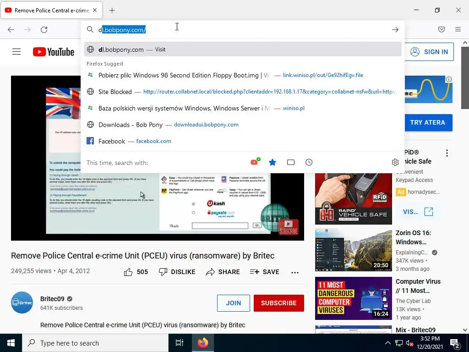Viewport: 469px width, 352px height.
Task: Open the Britec09 channel name
Action: click(x=52, y=299)
